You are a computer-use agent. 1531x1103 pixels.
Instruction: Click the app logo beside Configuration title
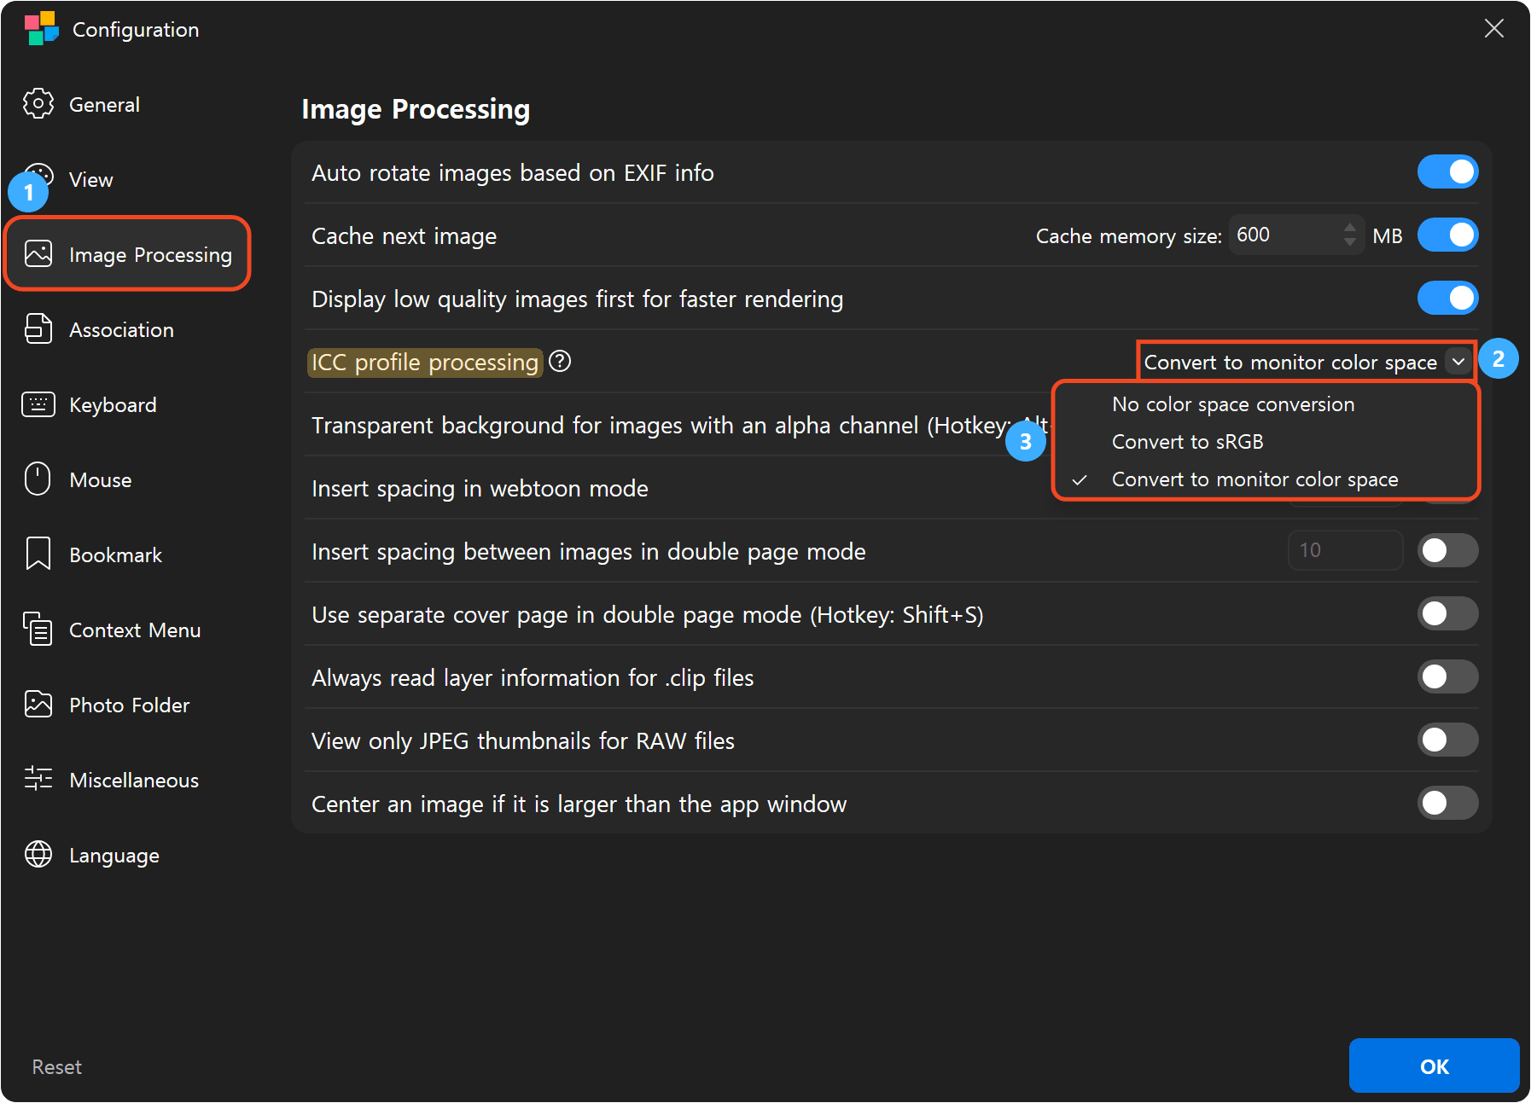41,29
